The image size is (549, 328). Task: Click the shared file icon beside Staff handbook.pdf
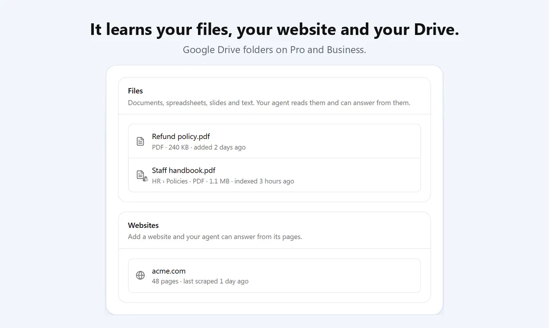(x=141, y=175)
